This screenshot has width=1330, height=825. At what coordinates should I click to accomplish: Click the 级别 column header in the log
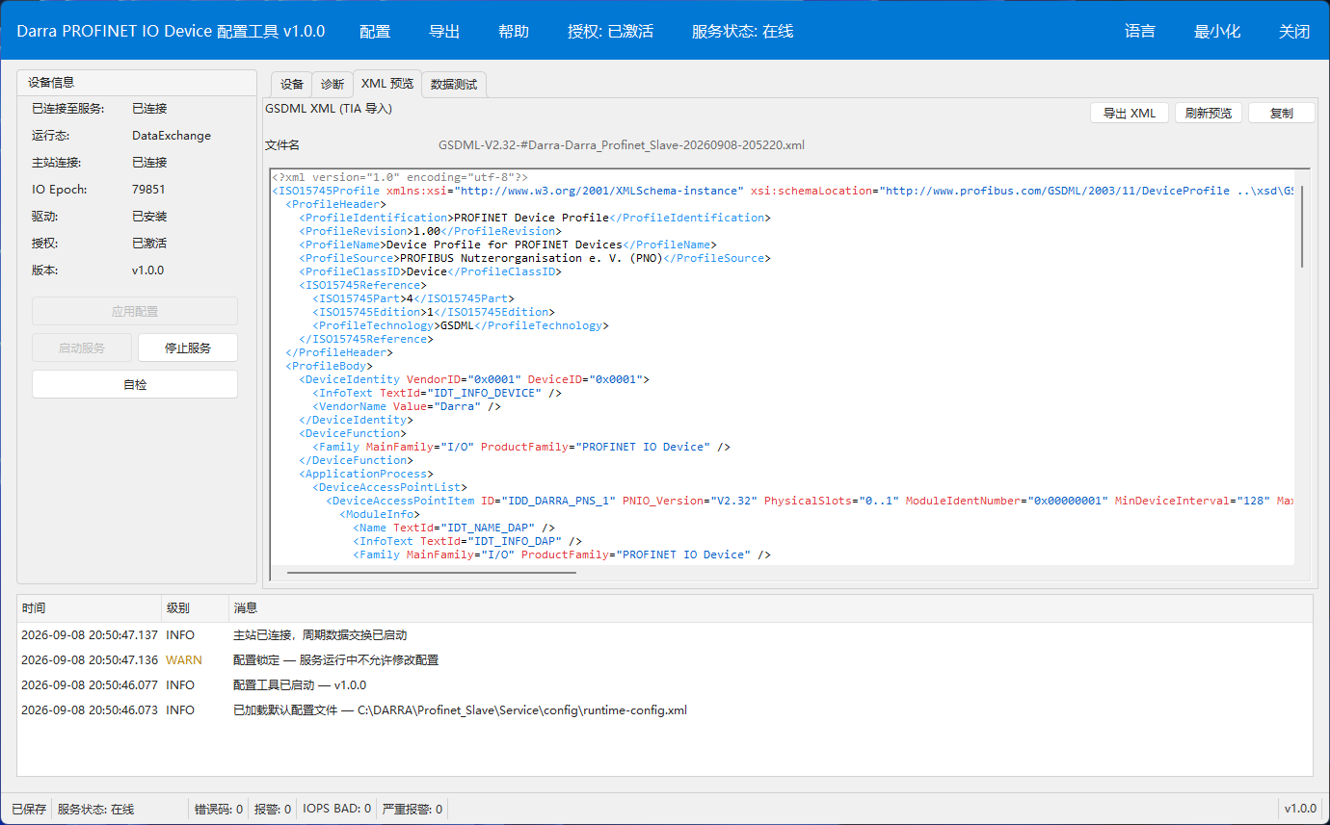click(196, 608)
